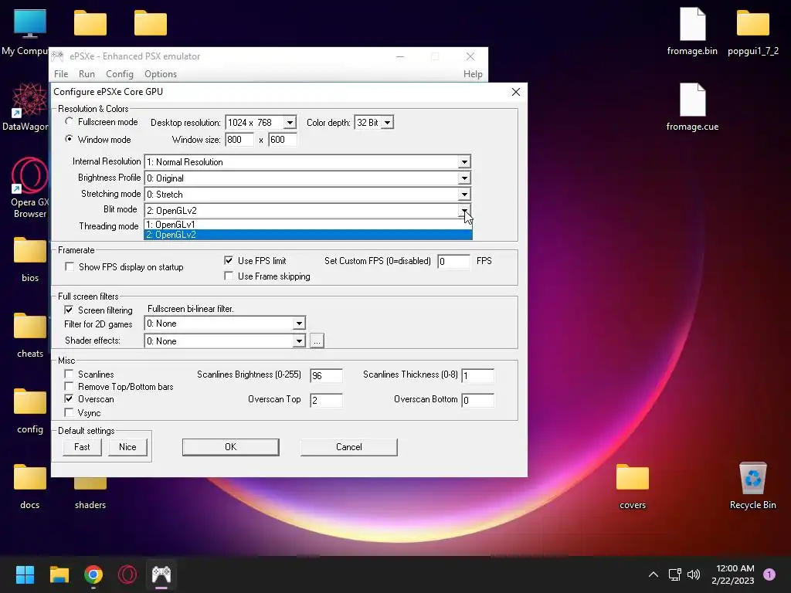Click the Scanlines Thickness field

pos(477,375)
